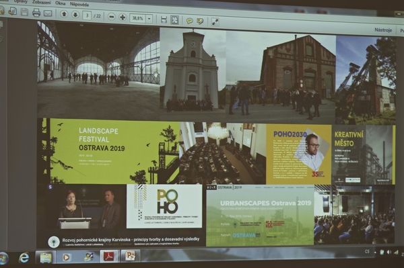Toggle fit one full page view
This screenshot has width=404, height=268.
tap(174, 20)
